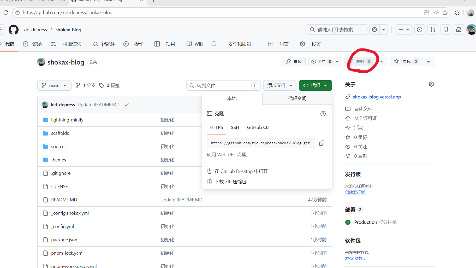The image size is (476, 268).
Task: Open the repositories icon in the top header
Action: coord(446,30)
